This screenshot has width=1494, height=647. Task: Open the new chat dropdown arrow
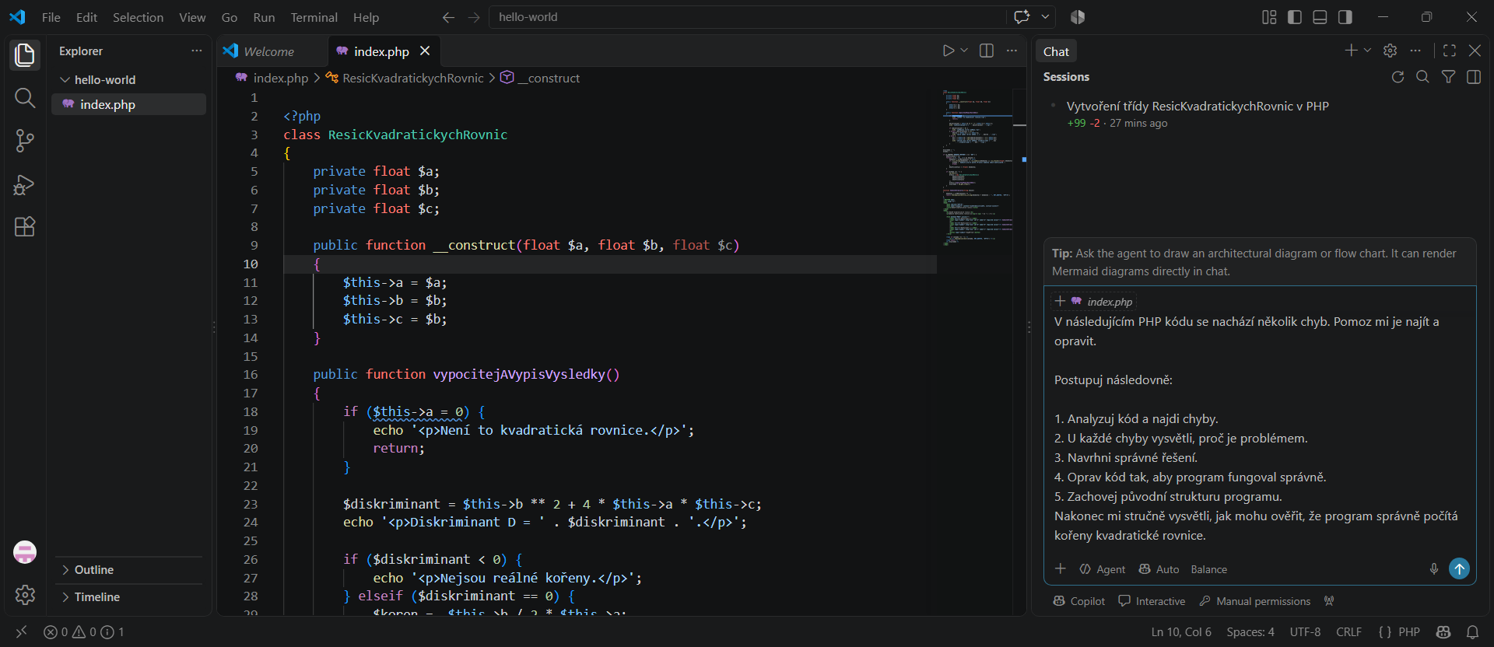(x=1368, y=51)
